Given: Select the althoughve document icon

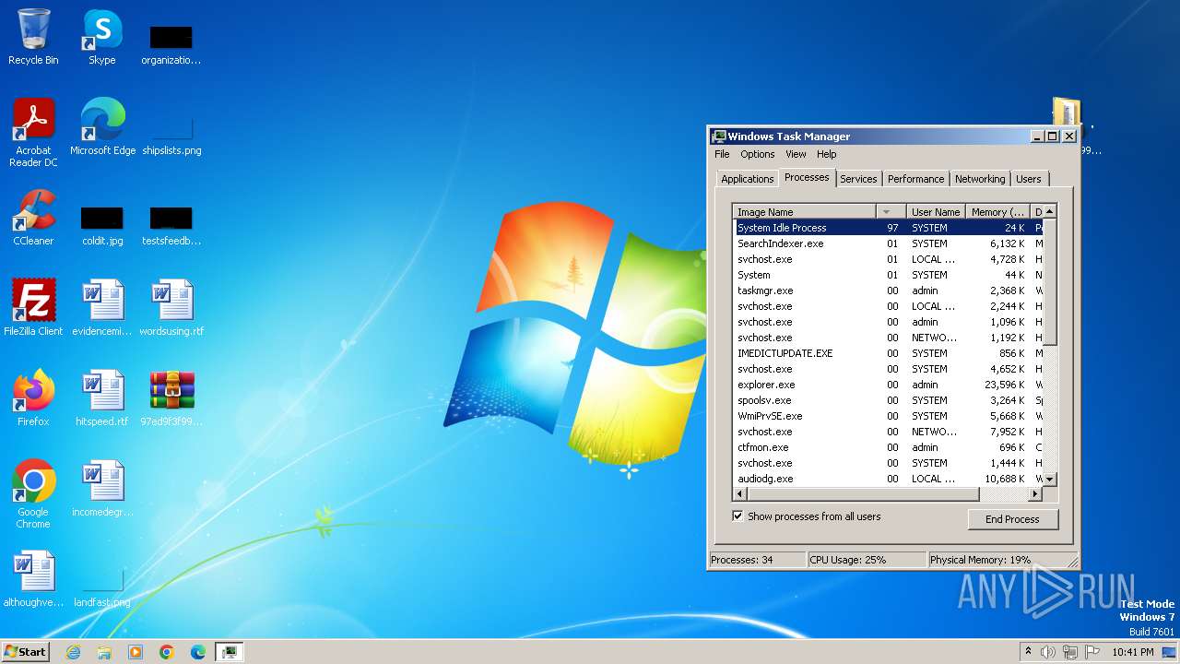Looking at the screenshot, I should (x=33, y=579).
